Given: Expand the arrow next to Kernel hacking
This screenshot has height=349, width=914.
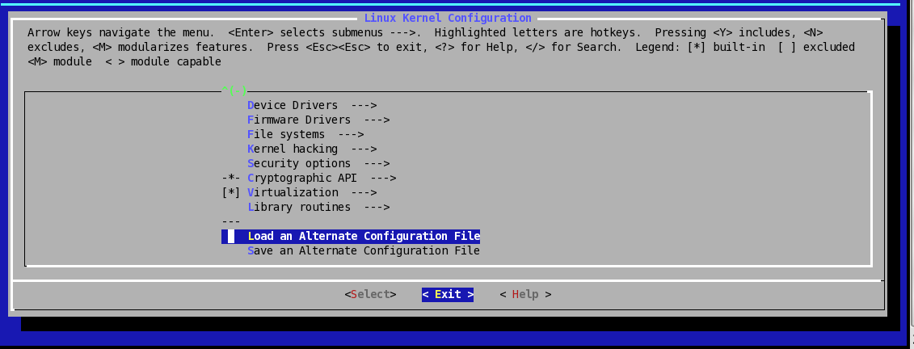Looking at the screenshot, I should 364,149.
